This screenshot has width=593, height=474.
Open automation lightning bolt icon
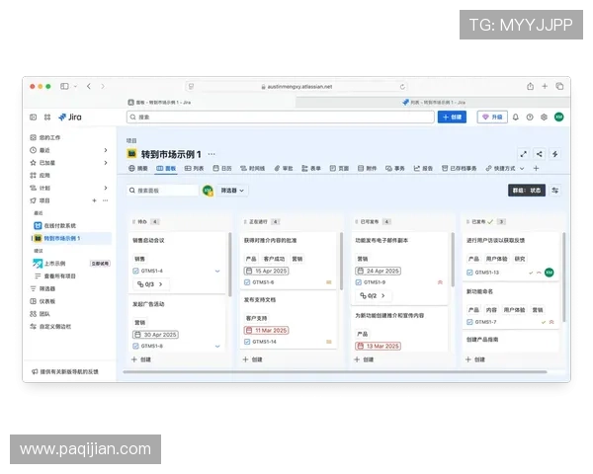click(554, 154)
